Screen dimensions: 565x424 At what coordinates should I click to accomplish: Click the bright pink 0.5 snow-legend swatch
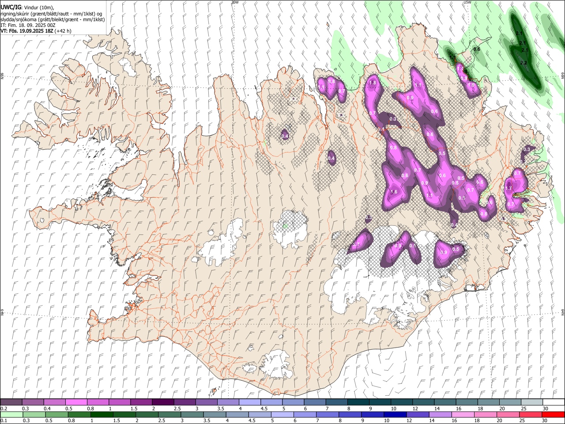coord(76,402)
